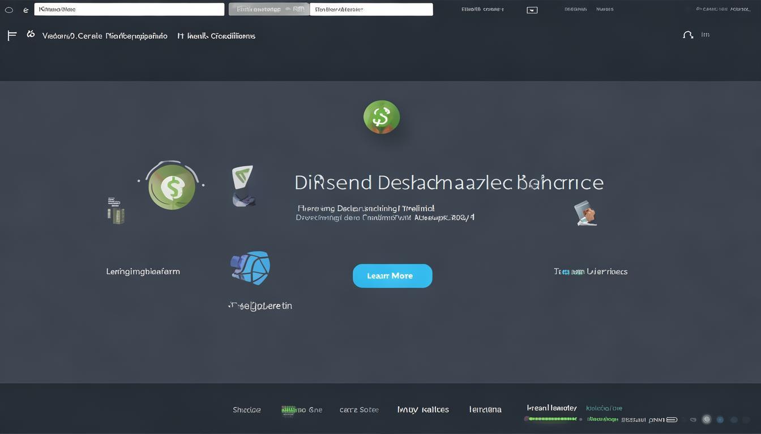The image size is (761, 434).
Task: Click the blue Learn More button
Action: tap(392, 276)
